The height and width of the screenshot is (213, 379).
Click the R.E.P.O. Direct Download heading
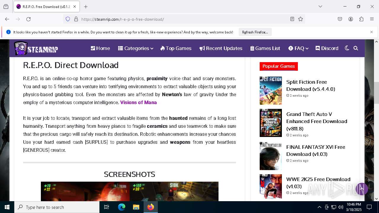(x=71, y=65)
